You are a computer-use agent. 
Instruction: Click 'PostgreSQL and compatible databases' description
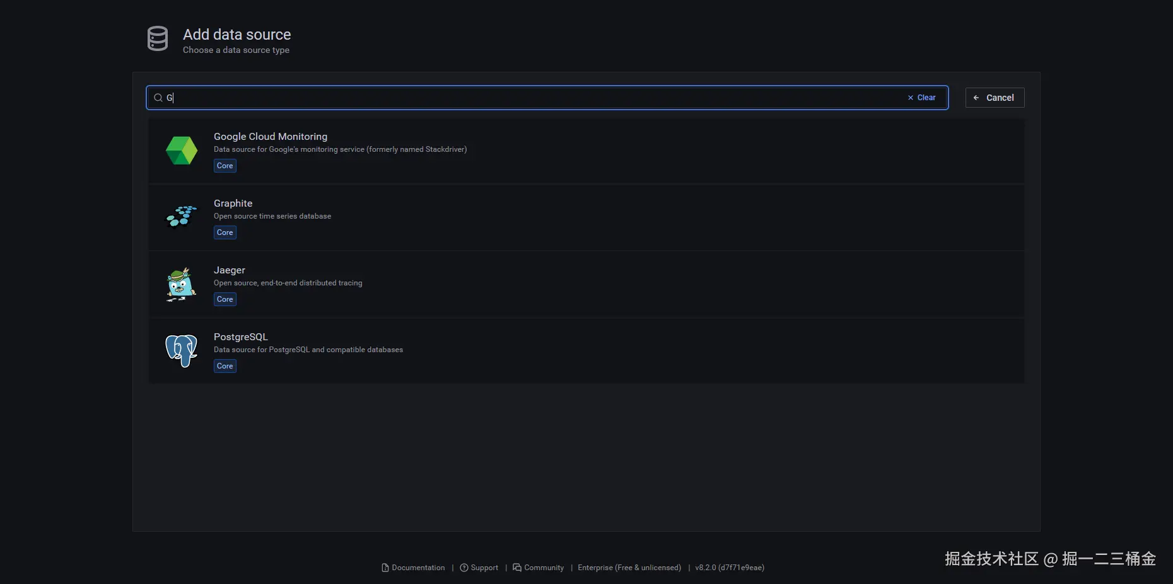(308, 350)
